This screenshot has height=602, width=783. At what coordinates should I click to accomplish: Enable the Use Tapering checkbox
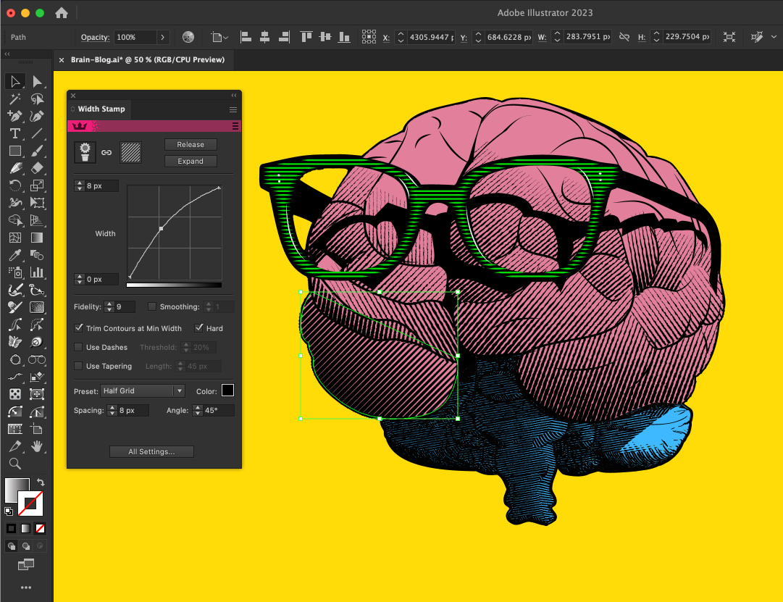pos(78,366)
